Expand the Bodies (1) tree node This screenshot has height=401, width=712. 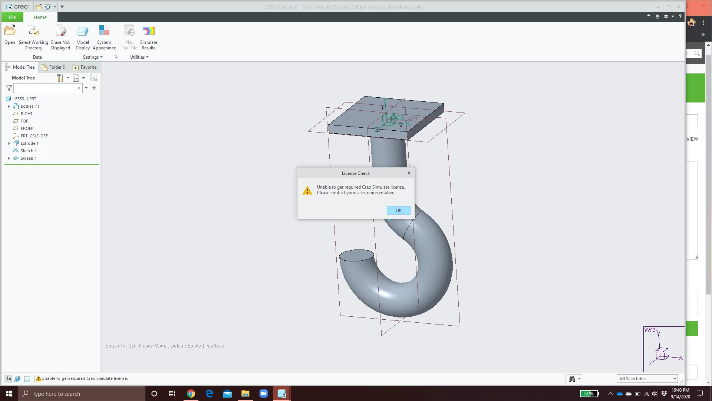coord(9,106)
